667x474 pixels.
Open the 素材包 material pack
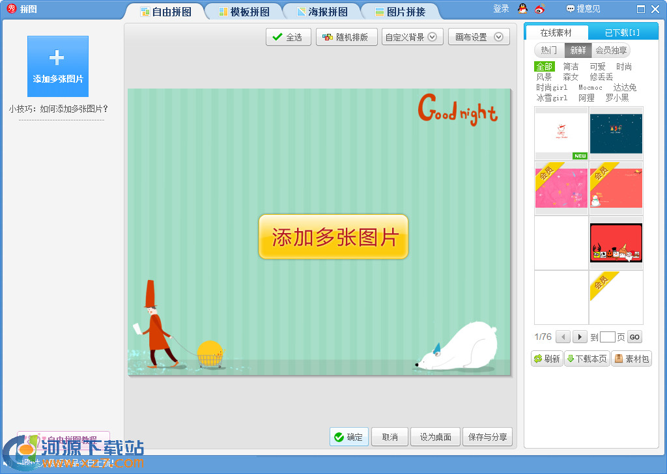(x=631, y=359)
